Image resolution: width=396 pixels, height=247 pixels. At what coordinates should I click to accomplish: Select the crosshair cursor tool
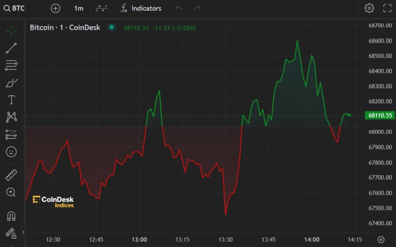(11, 31)
